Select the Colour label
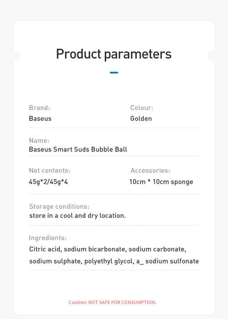The height and width of the screenshot is (319, 228). [142, 108]
